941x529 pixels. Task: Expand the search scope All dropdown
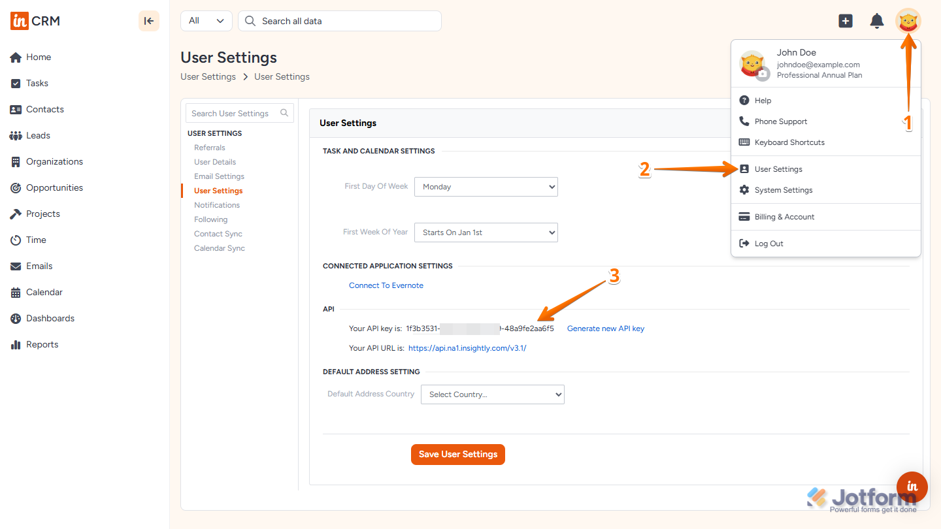[206, 20]
